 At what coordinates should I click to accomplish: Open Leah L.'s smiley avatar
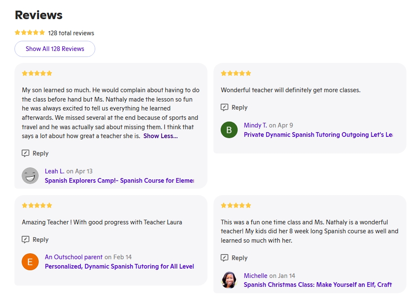click(30, 176)
